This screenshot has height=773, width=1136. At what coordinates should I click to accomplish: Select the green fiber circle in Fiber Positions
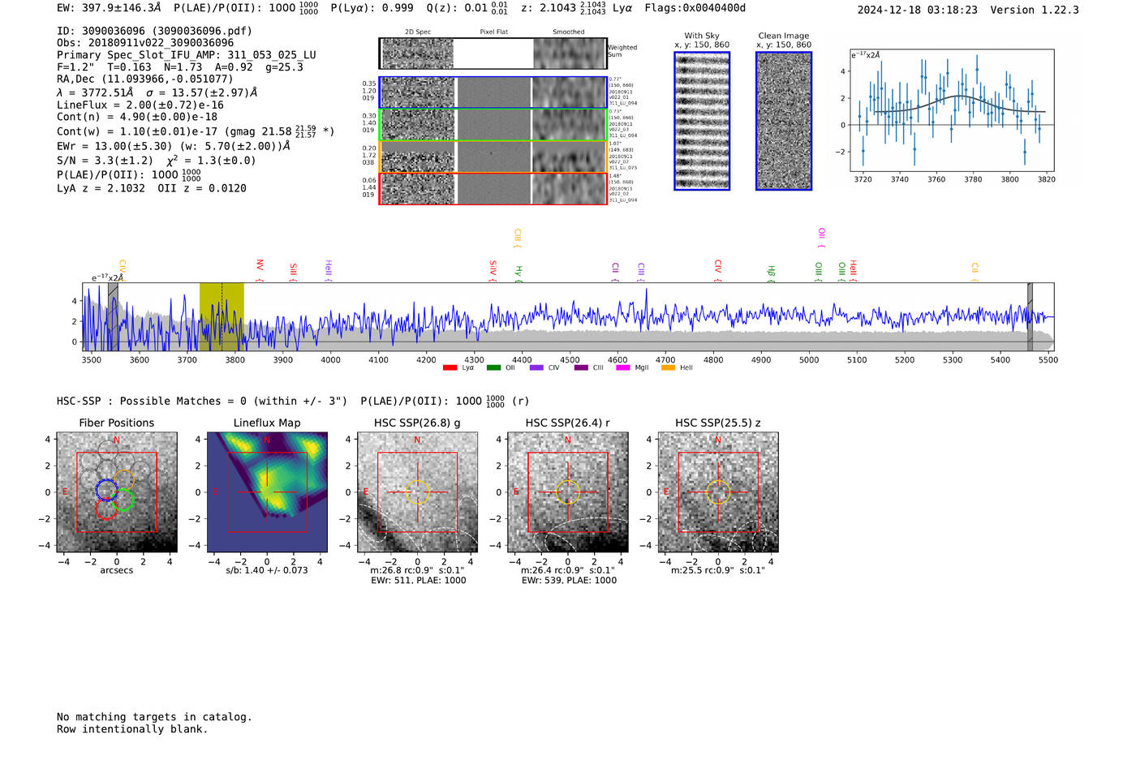pos(123,500)
